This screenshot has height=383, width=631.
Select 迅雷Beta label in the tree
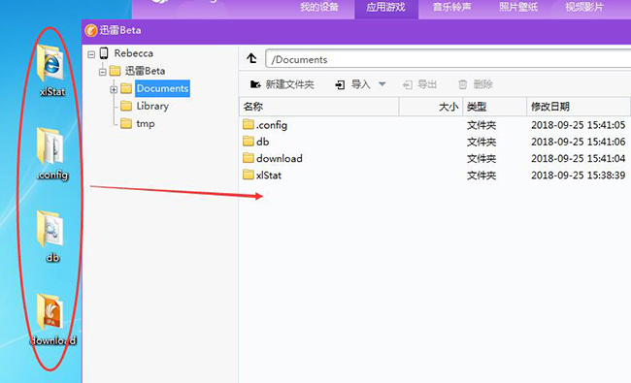click(x=145, y=71)
